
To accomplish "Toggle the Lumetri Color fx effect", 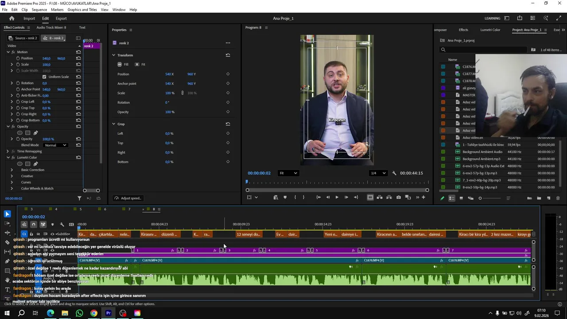I will pyautogui.click(x=13, y=157).
